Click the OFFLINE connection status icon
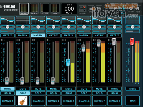This screenshot has width=143, height=107. [83, 9]
